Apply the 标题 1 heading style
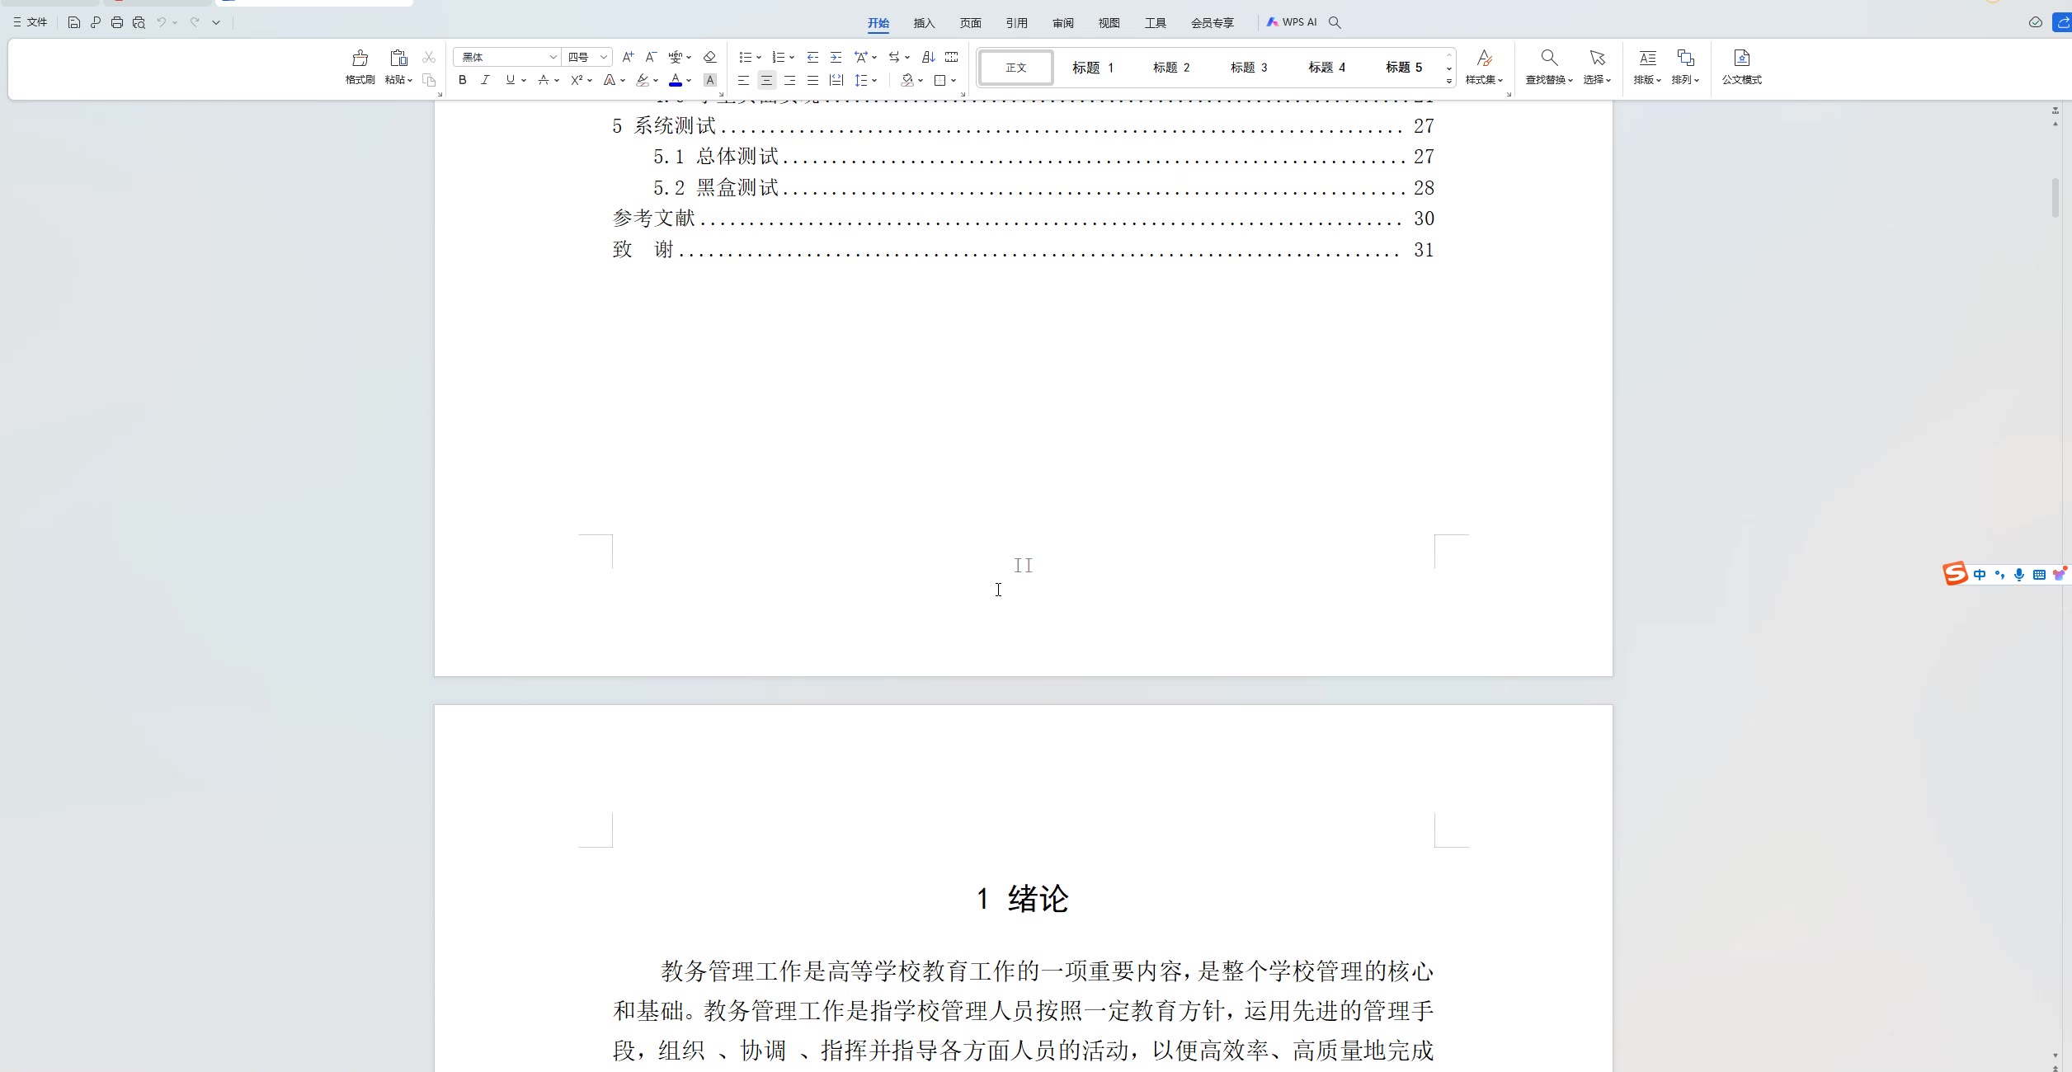Screen dimensions: 2072x1072 [x=1093, y=68]
